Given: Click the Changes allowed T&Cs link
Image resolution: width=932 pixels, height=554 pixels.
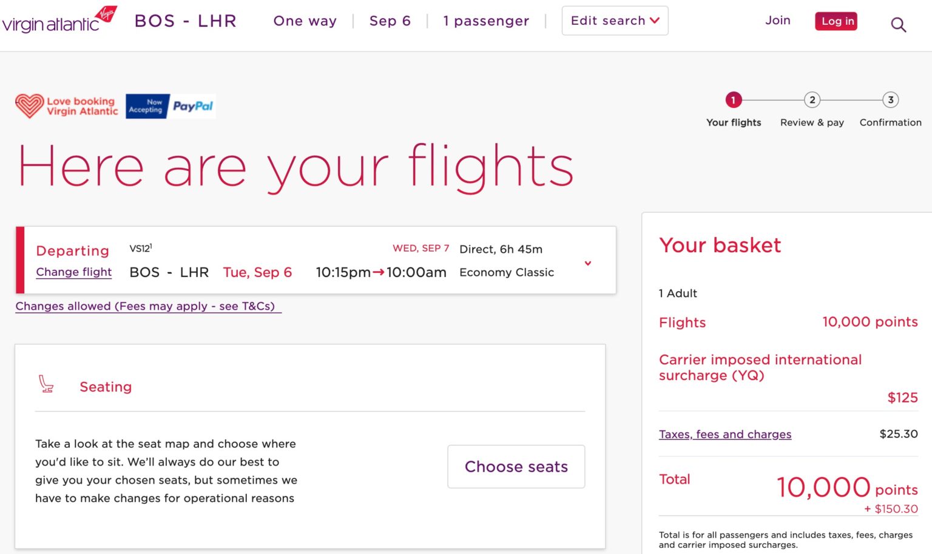Looking at the screenshot, I should coord(148,306).
